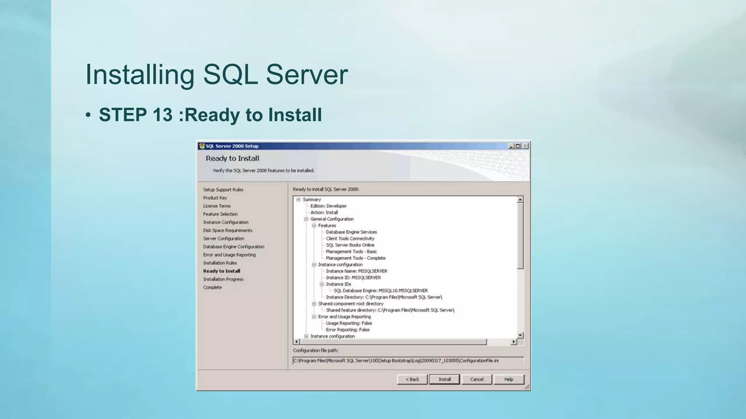Image resolution: width=746 pixels, height=419 pixels.
Task: Maximize the SQL Server 2008 Setup window
Action: coord(518,146)
